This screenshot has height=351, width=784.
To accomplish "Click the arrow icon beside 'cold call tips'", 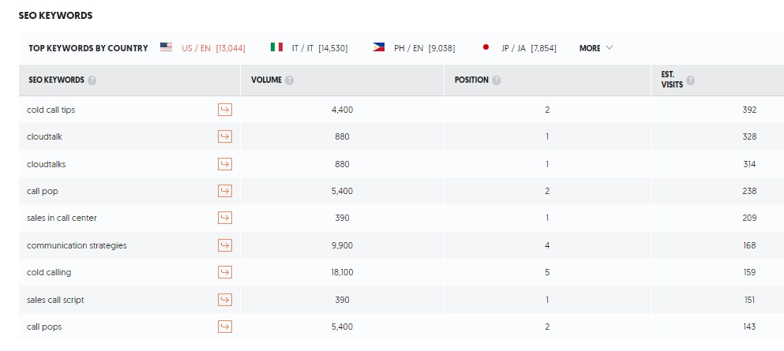I will (x=225, y=110).
